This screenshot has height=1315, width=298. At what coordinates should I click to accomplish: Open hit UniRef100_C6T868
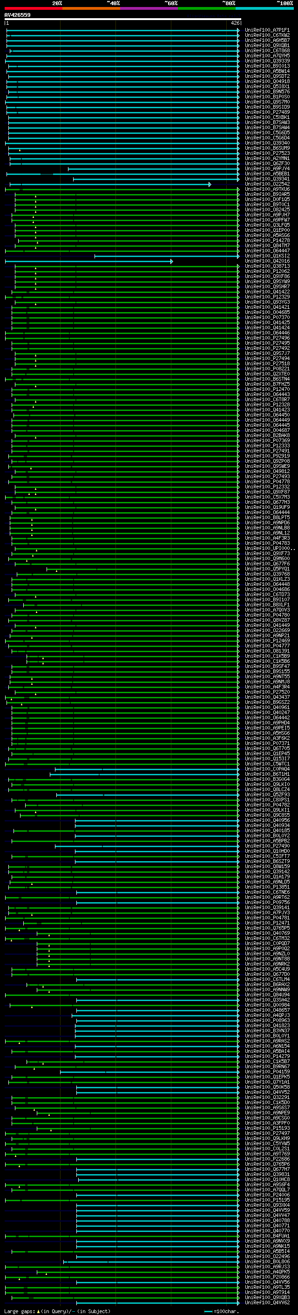tap(267, 50)
